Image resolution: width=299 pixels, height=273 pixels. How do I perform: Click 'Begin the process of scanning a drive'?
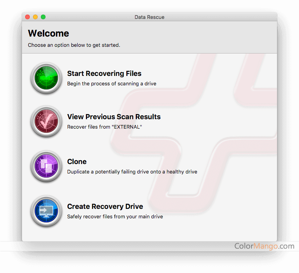tap(112, 83)
